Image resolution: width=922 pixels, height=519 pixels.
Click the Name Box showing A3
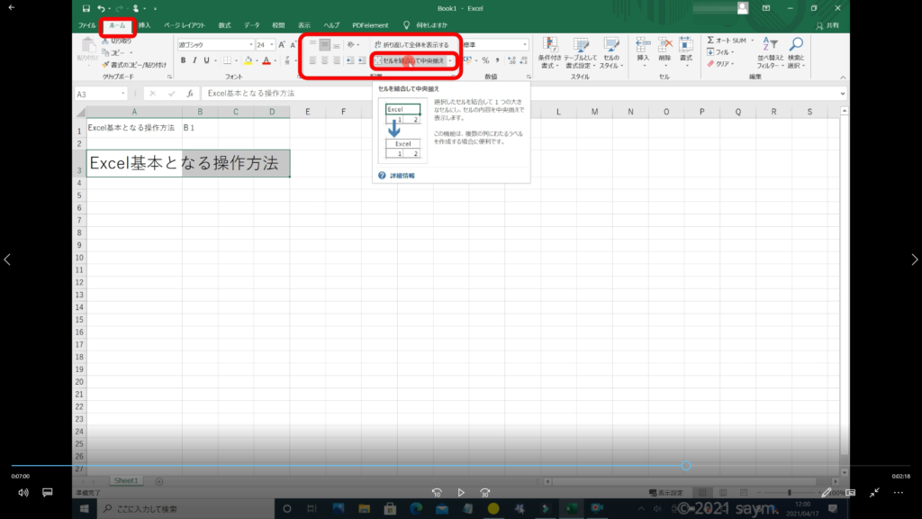[x=97, y=94]
